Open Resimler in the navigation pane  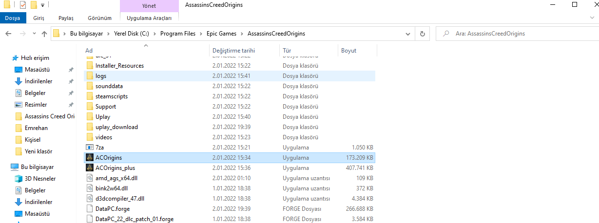[36, 105]
